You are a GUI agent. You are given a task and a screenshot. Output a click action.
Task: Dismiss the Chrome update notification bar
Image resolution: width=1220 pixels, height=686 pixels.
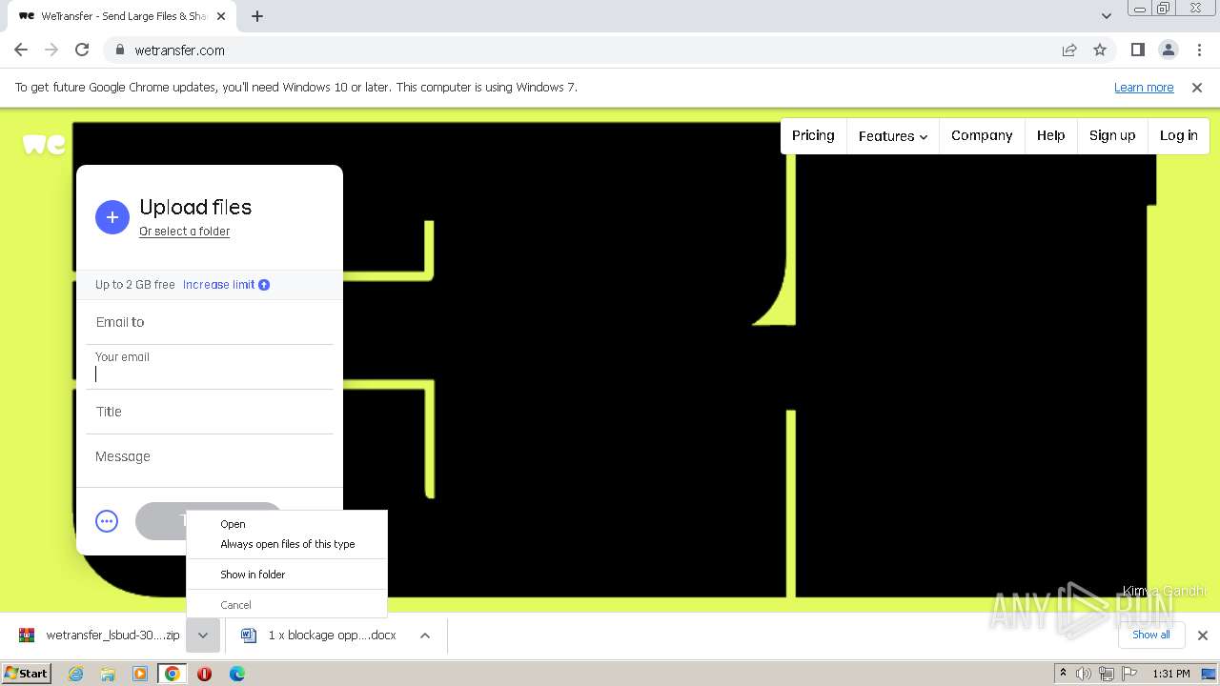(x=1197, y=88)
